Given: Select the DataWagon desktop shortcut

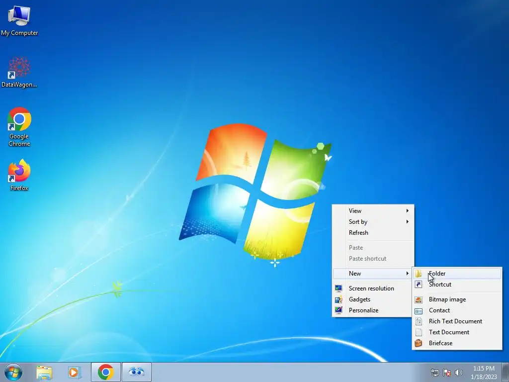Looking at the screenshot, I should coord(19,72).
